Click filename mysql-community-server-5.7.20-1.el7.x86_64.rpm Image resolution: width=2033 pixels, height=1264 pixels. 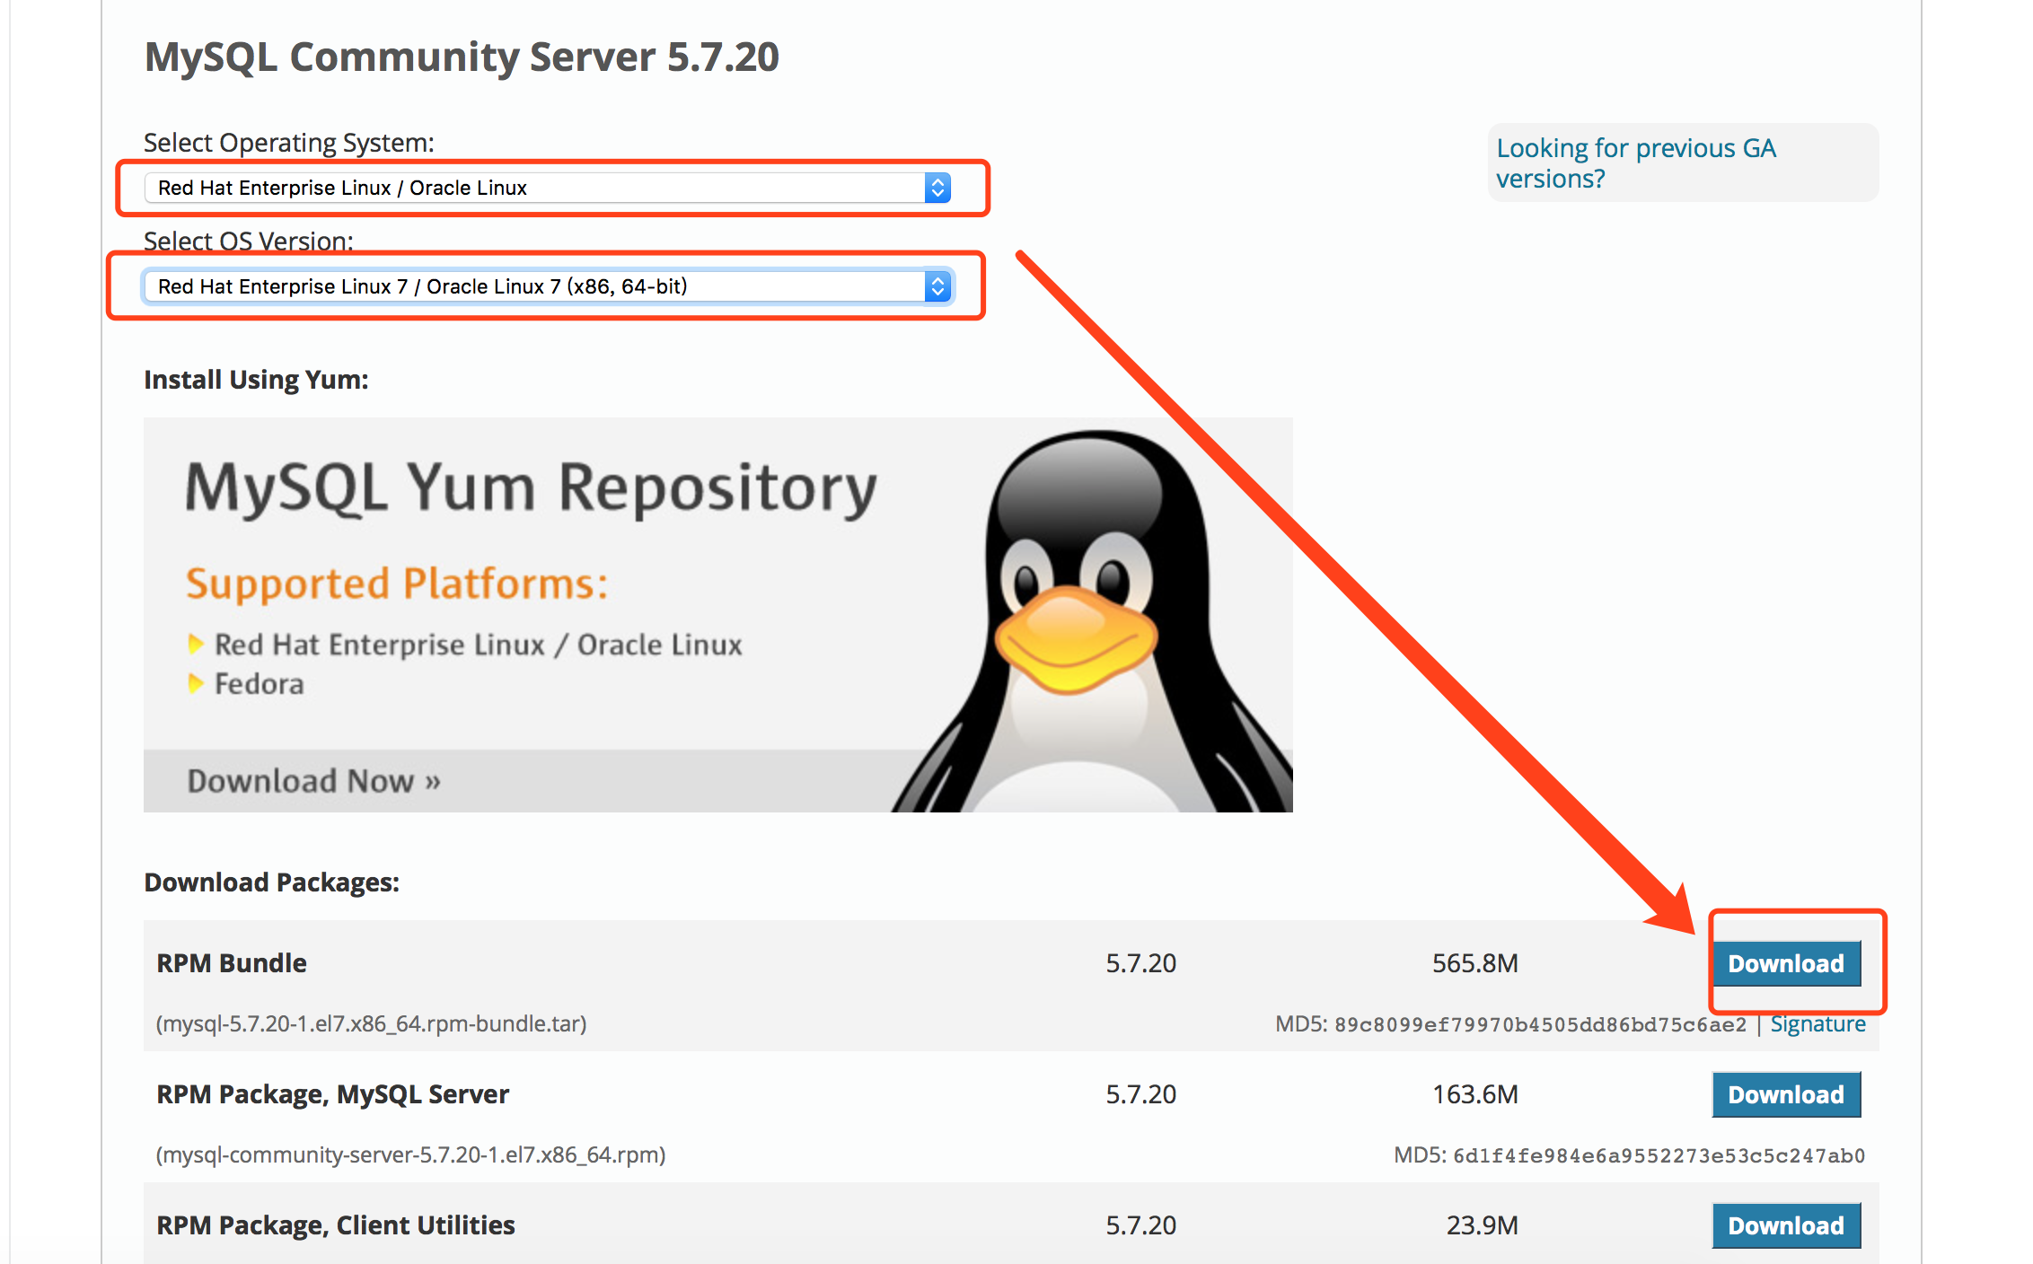click(410, 1155)
